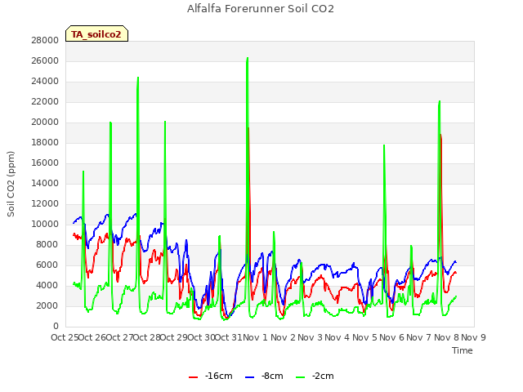Click the -16cm legend label
The image size is (523, 392).
click(x=218, y=376)
